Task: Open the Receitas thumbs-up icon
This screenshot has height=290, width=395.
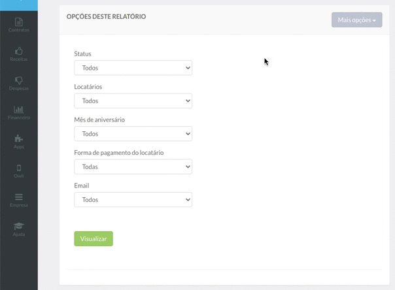Action: click(19, 51)
